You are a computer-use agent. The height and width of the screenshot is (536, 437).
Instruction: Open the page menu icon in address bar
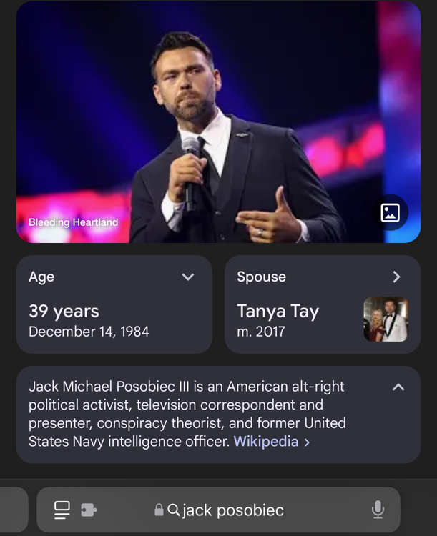[x=62, y=510]
